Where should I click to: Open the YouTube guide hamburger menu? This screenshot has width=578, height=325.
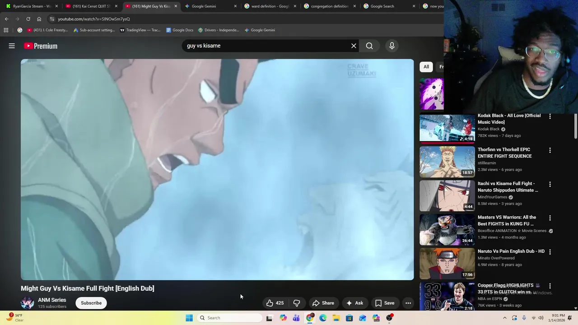pos(12,46)
